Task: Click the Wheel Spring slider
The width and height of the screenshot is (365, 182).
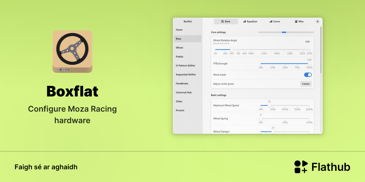Action: (285, 119)
